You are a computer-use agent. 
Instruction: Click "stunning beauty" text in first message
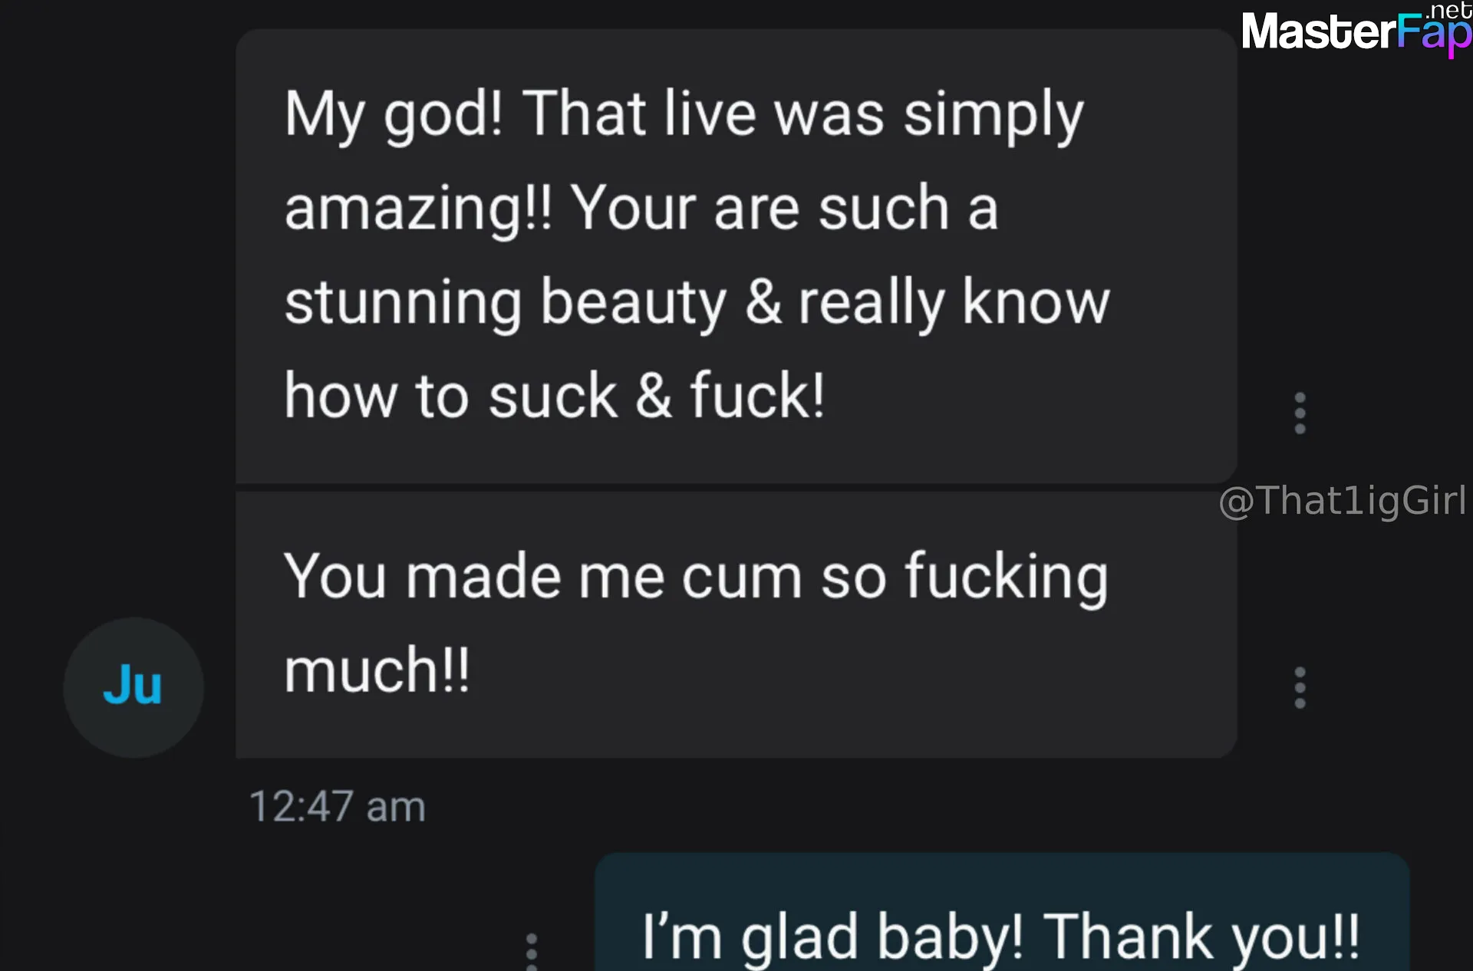coord(505,303)
